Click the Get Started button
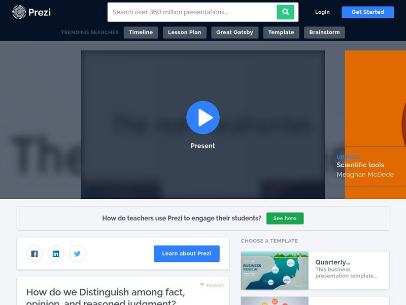This screenshot has width=406, height=305. (367, 12)
